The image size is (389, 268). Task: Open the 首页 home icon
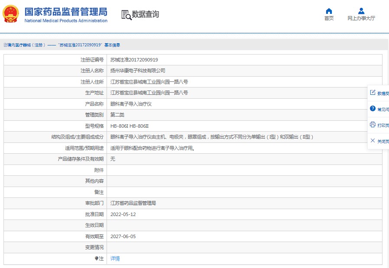pos(329,11)
